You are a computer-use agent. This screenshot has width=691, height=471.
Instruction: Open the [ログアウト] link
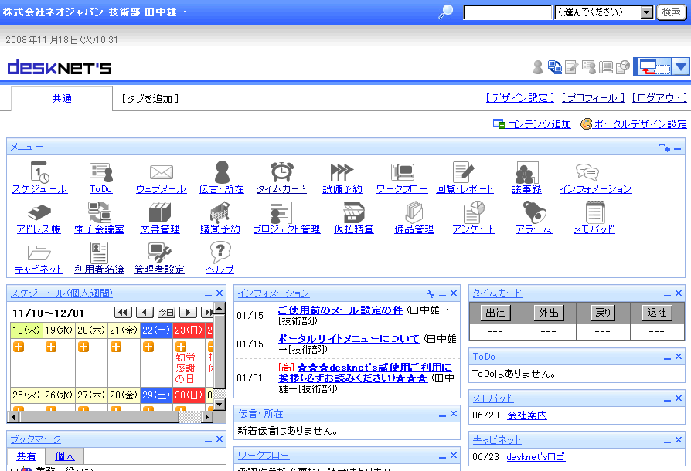coord(659,98)
